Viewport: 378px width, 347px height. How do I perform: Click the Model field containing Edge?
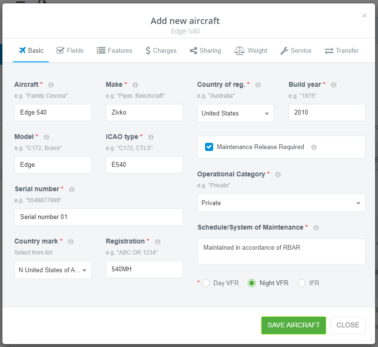[x=53, y=165]
